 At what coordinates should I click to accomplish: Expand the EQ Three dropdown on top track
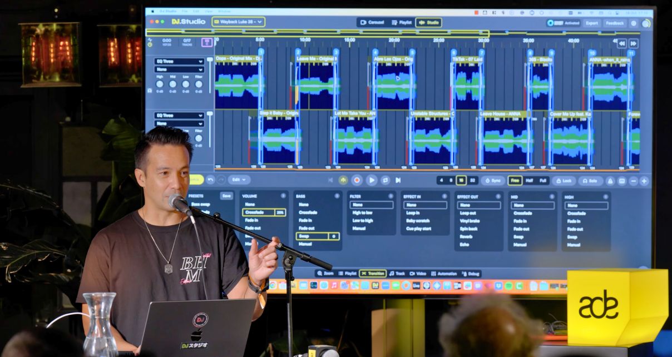click(x=179, y=62)
